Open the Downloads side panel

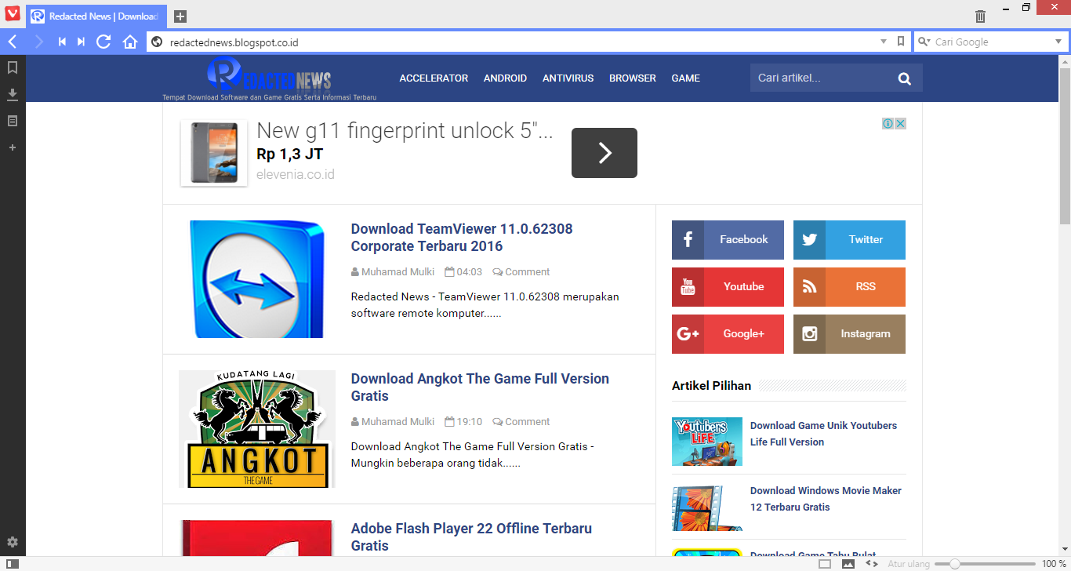[13, 94]
